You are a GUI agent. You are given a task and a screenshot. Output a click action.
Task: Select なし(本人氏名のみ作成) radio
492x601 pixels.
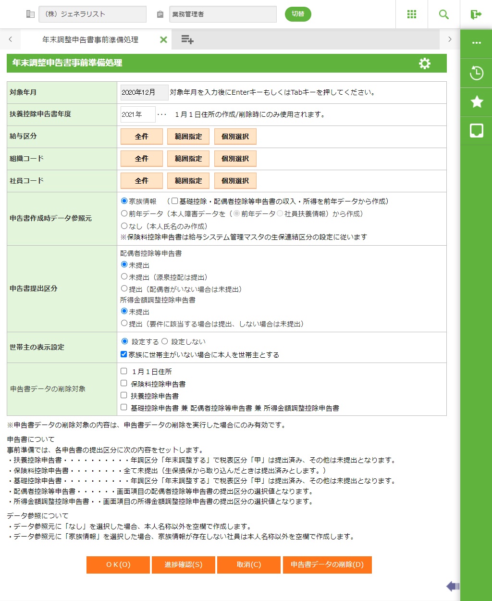[x=124, y=226]
